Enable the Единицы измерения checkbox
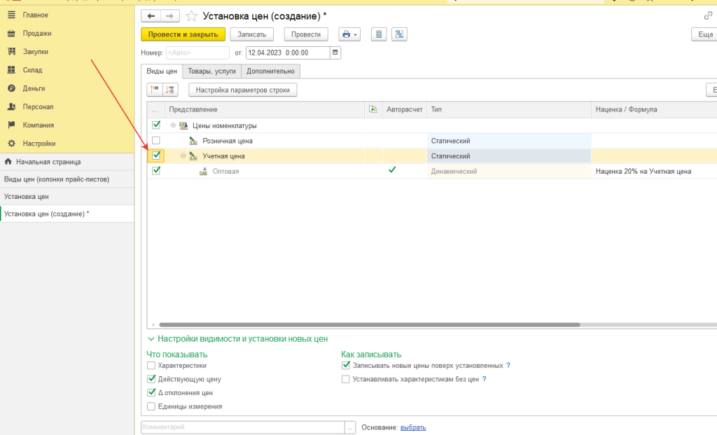717x435 pixels. [151, 406]
